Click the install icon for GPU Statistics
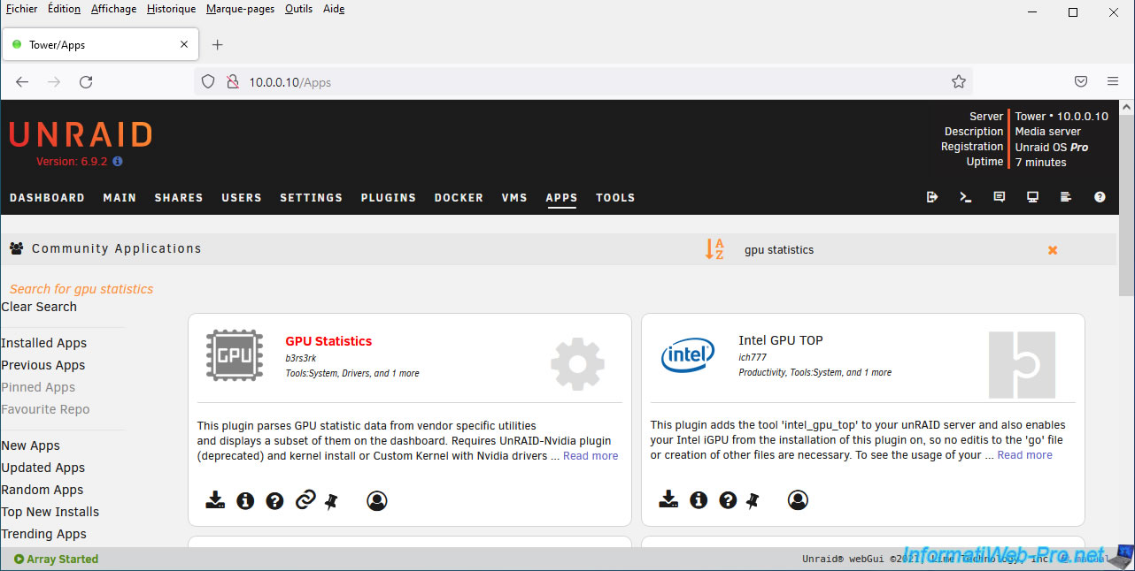 click(x=215, y=500)
